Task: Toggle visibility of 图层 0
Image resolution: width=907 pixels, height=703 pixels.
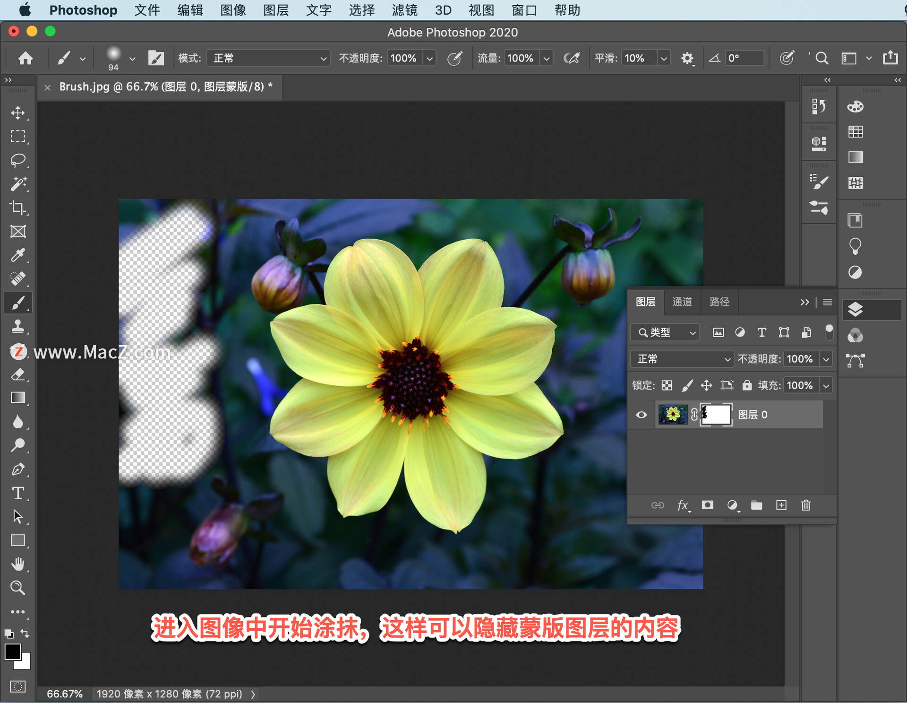Action: [641, 415]
